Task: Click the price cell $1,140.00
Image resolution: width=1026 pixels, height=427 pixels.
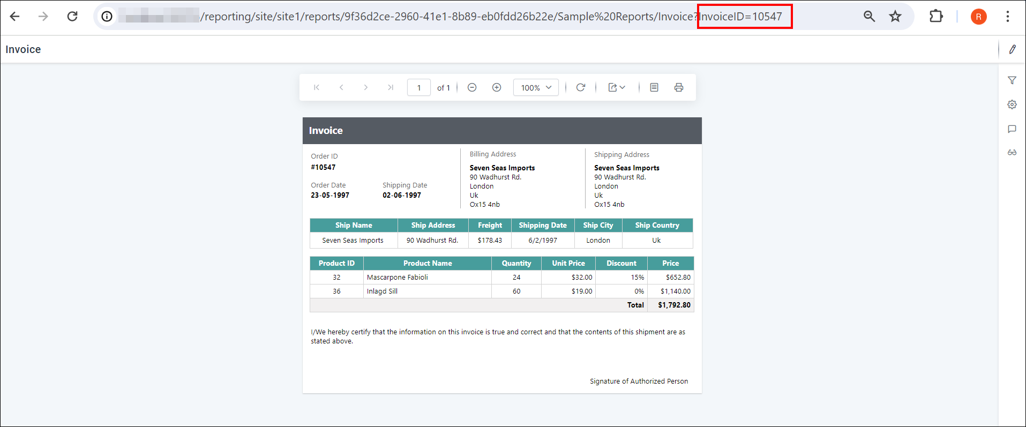Action: pos(671,291)
